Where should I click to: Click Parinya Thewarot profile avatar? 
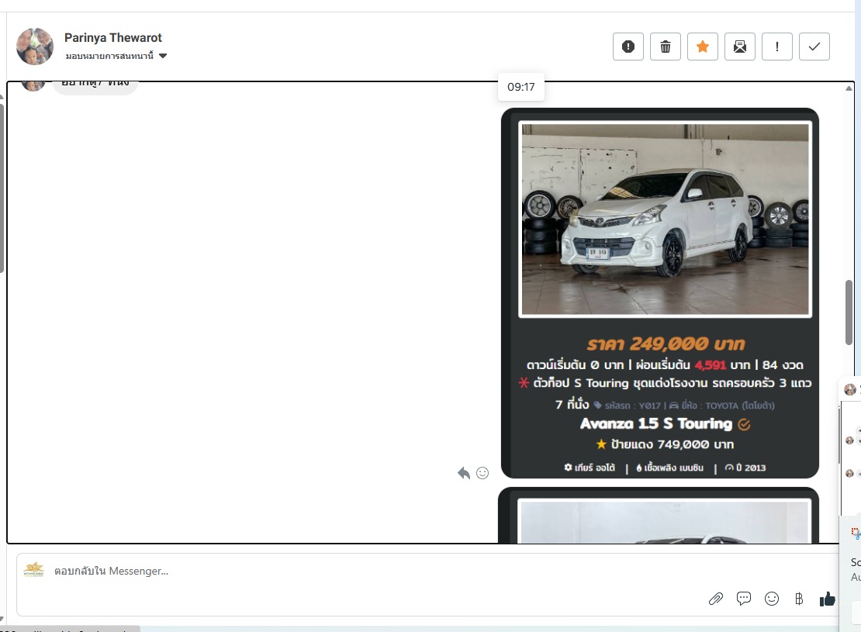(35, 47)
